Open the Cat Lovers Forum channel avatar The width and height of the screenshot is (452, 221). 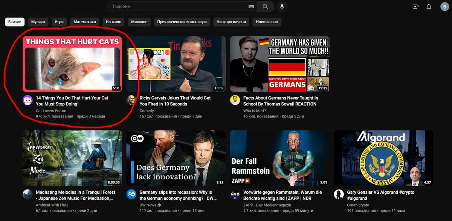27,100
